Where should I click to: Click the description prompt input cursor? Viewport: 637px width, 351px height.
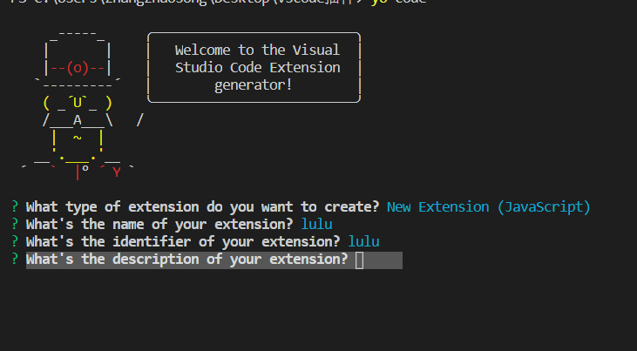[x=359, y=260]
